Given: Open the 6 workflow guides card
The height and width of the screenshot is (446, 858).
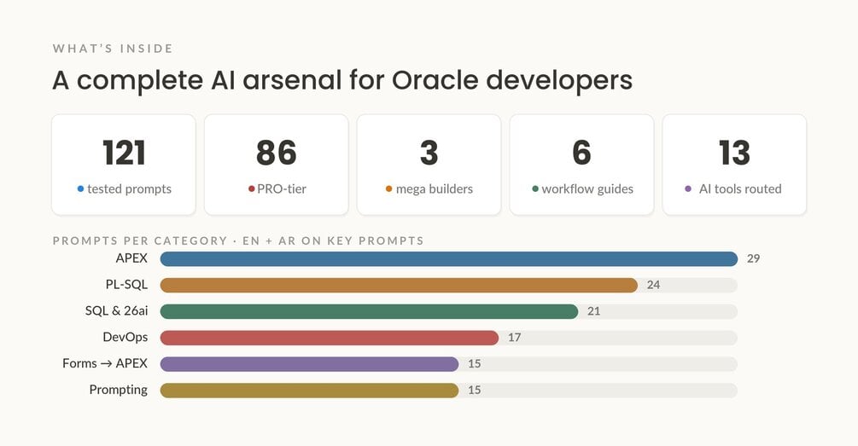Looking at the screenshot, I should 581,165.
